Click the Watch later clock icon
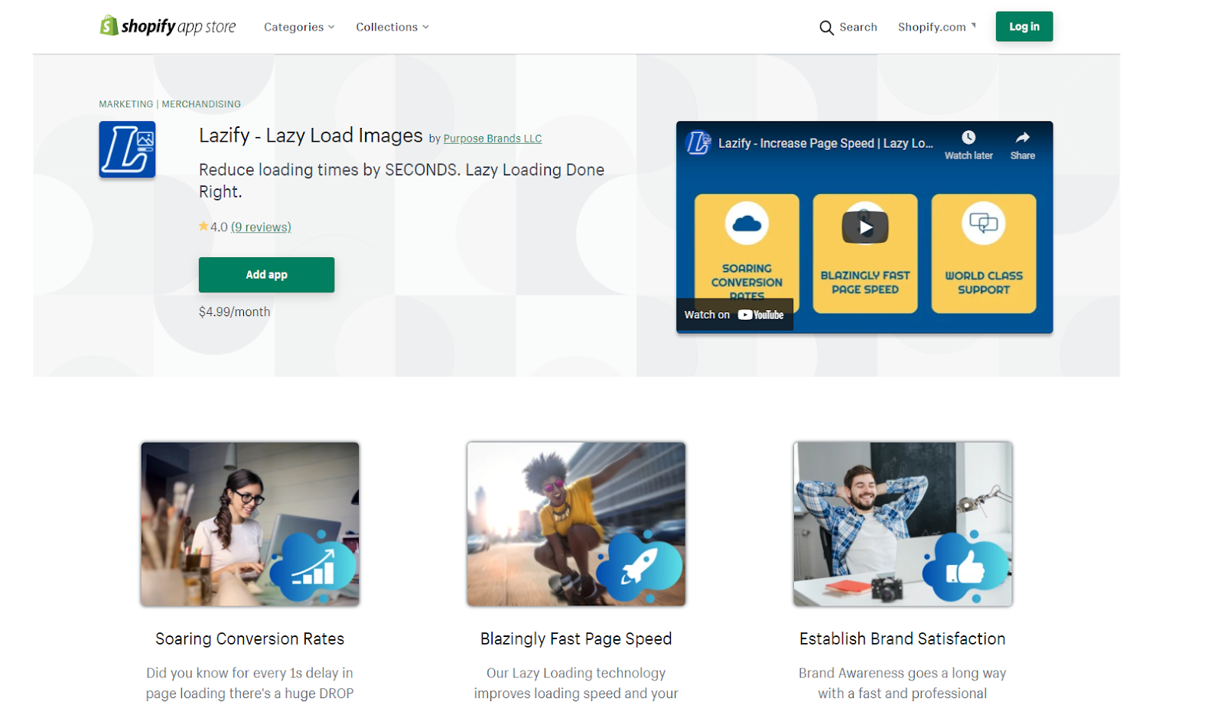Screen dimensions: 1224x702 (968, 138)
